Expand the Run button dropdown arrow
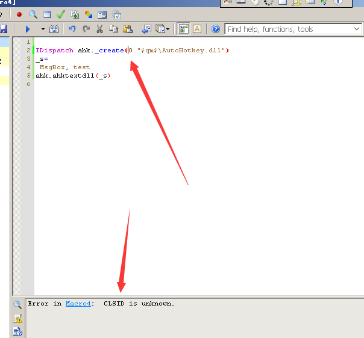 [43, 29]
